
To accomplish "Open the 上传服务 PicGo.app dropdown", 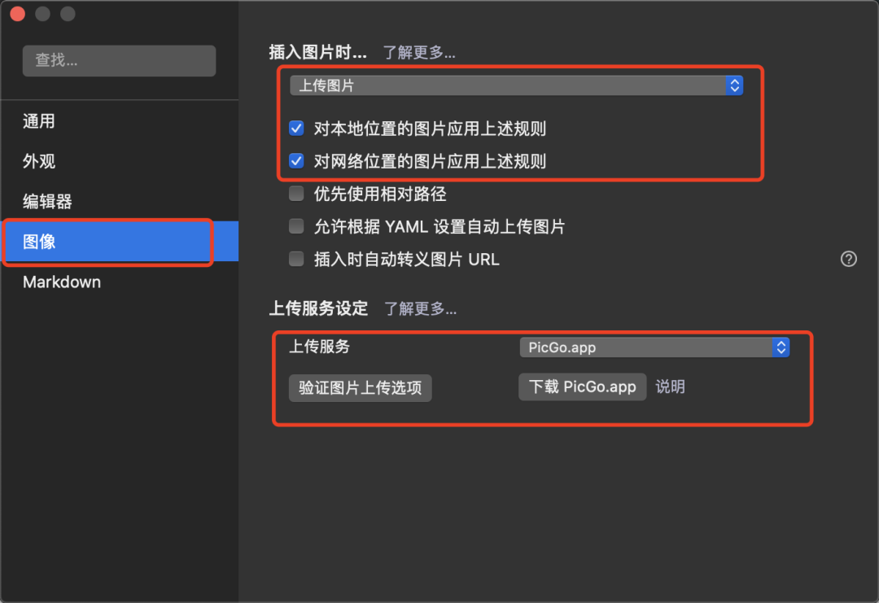I will pyautogui.click(x=654, y=347).
